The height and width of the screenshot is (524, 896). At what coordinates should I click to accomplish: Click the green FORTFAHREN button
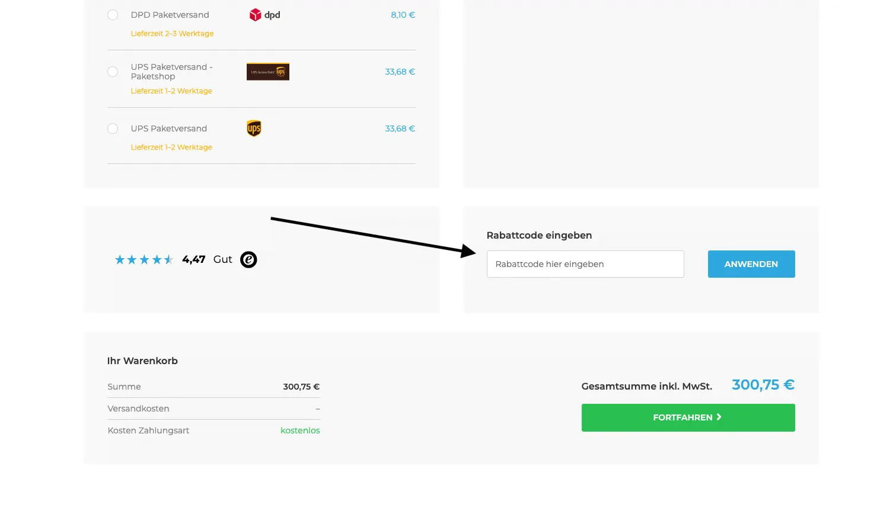(x=688, y=417)
